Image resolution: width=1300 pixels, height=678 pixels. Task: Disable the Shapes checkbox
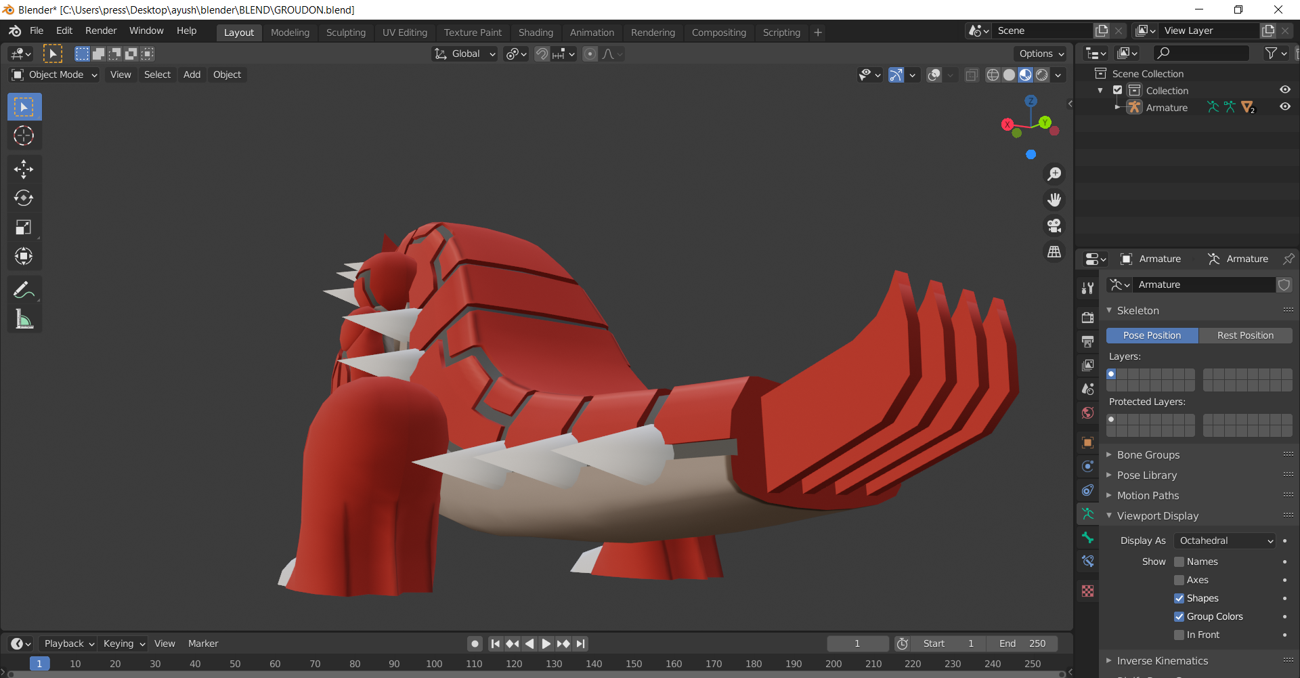click(x=1181, y=598)
